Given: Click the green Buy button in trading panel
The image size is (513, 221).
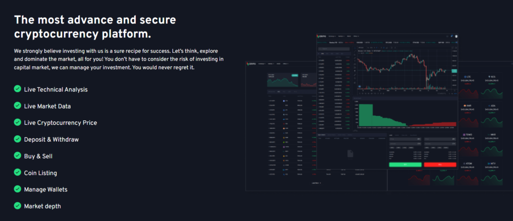Looking at the screenshot, I should click(405, 164).
